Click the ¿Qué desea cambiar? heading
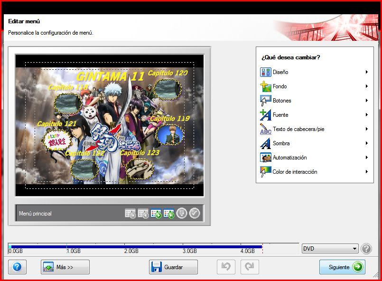Viewport: 382px width, 281px height. pos(290,57)
